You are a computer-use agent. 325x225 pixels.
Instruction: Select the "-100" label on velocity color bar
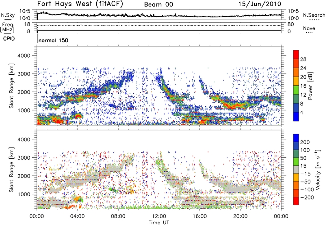[x=307, y=190]
